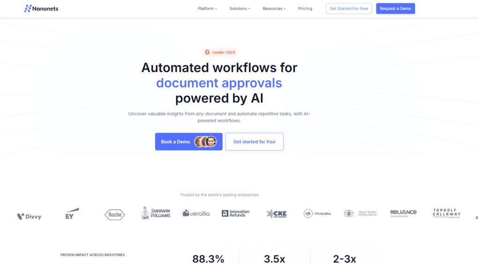Open the Resources dropdown
The image size is (478, 264).
click(x=274, y=8)
